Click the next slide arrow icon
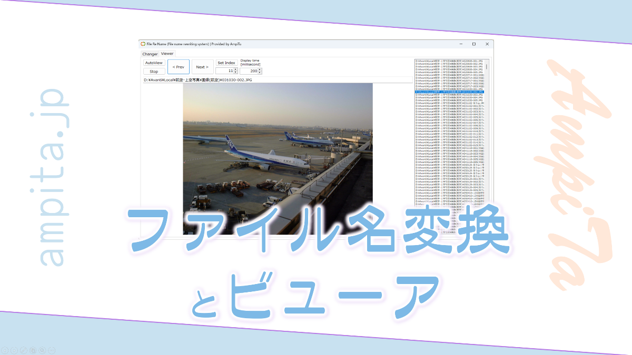This screenshot has height=355, width=632. click(14, 350)
